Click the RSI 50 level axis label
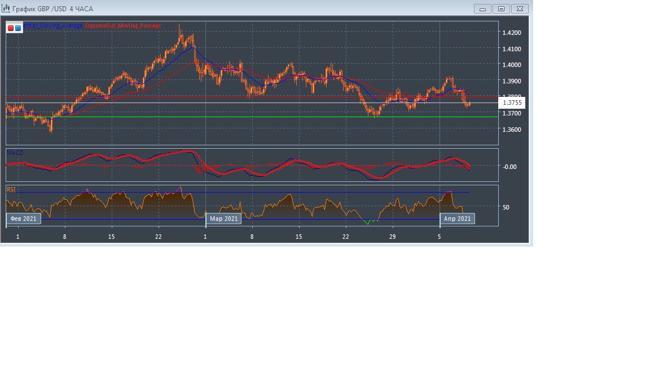Image resolution: width=650 pixels, height=365 pixels. click(506, 207)
